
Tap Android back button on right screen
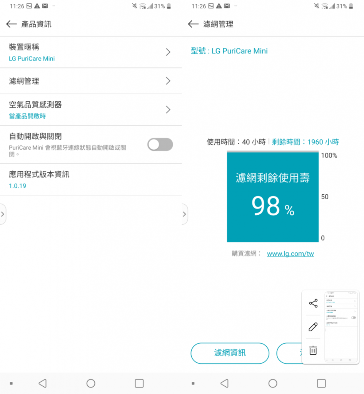pyautogui.click(x=225, y=384)
